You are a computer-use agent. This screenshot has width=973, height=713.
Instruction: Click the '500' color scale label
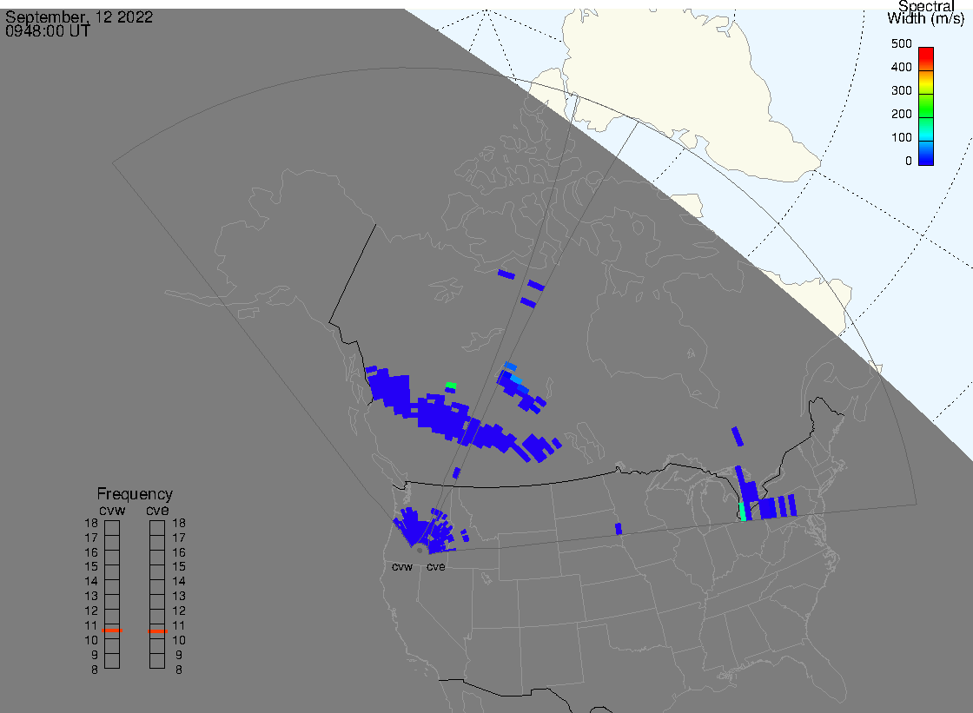901,44
